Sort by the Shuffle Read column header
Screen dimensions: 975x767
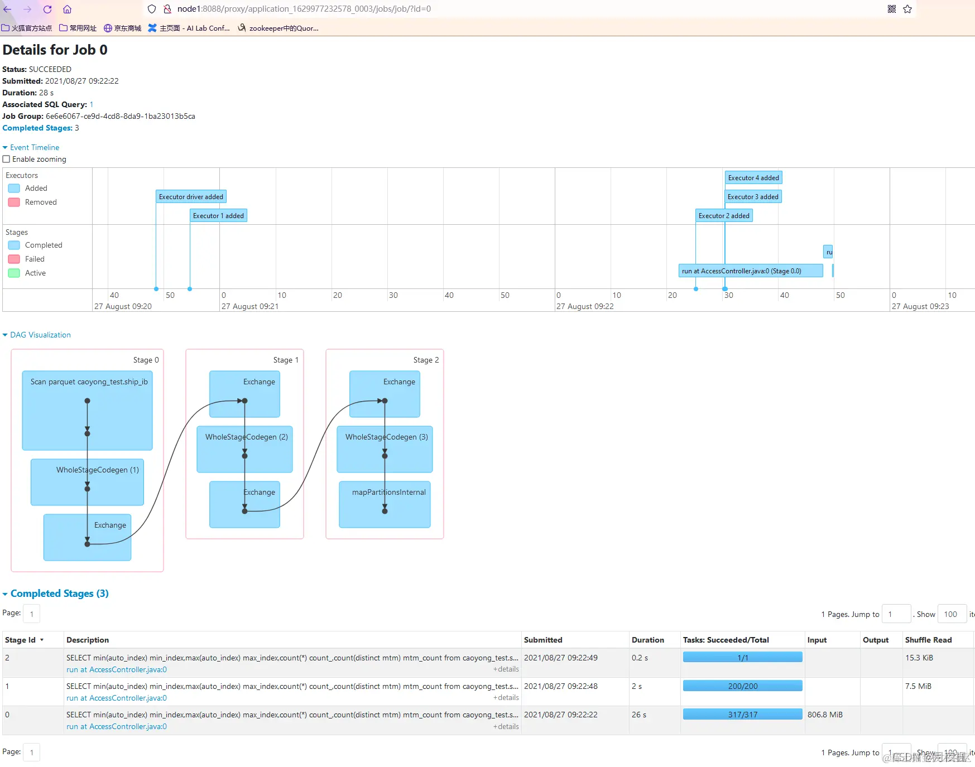pos(928,640)
